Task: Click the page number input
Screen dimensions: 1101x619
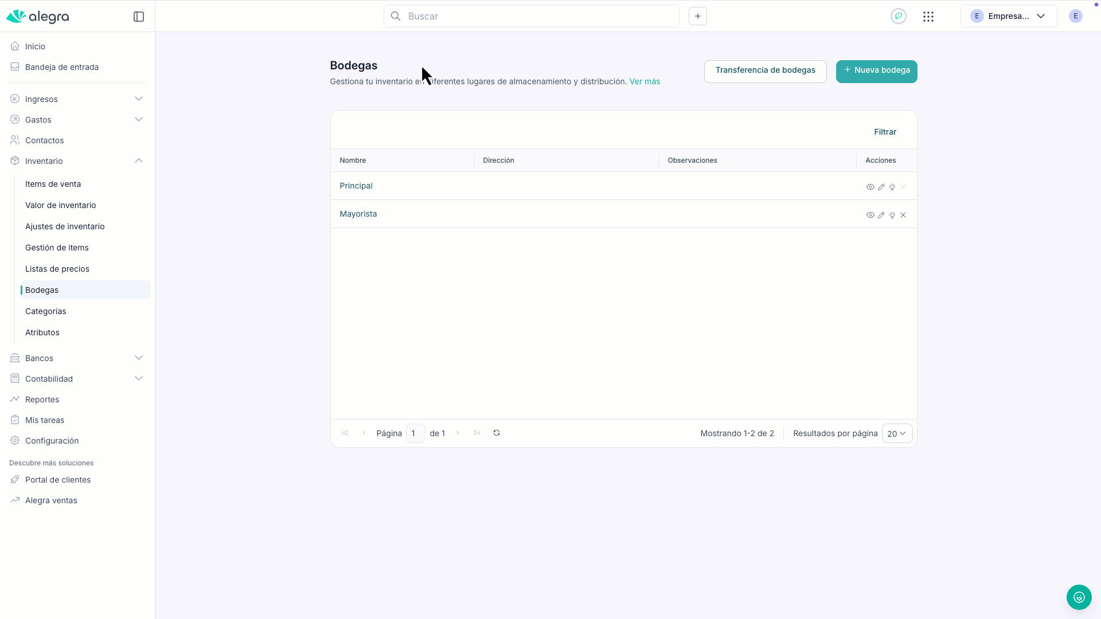Action: point(415,433)
